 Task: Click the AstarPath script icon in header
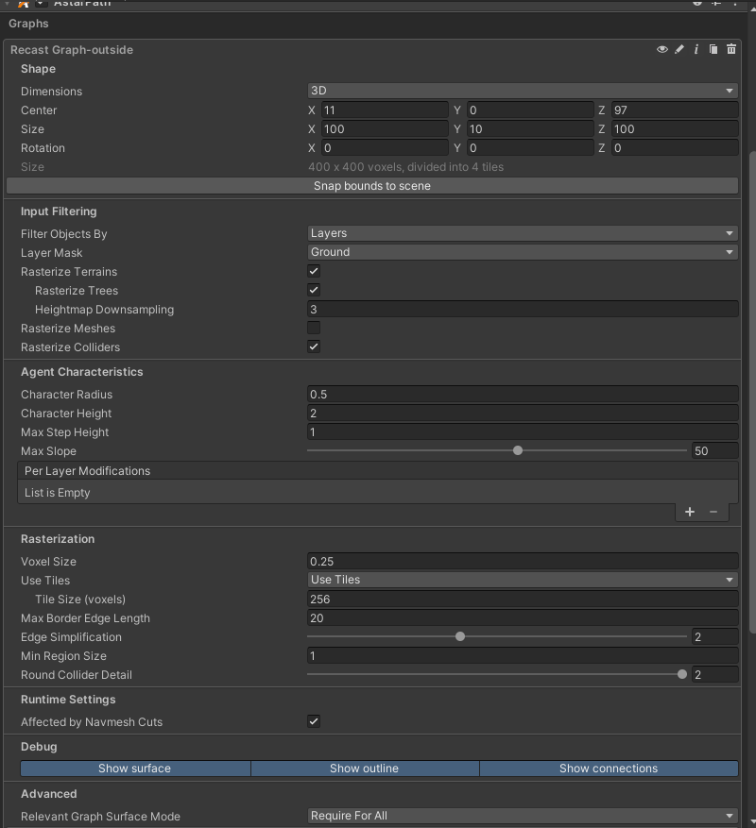(x=24, y=4)
